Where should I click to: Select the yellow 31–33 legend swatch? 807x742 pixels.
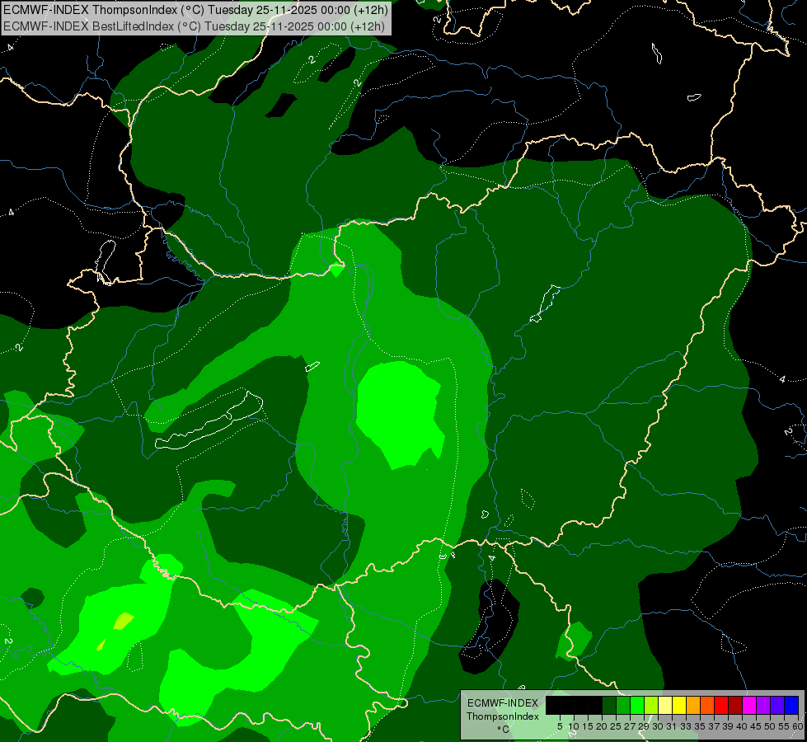[x=679, y=705]
